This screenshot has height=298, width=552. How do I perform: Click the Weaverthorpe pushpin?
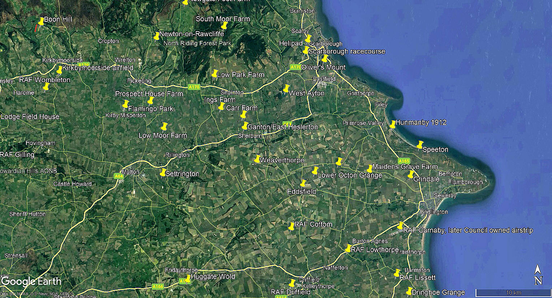click(x=257, y=159)
